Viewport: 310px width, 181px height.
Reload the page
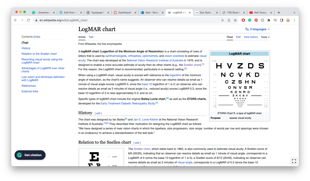tap(28, 20)
